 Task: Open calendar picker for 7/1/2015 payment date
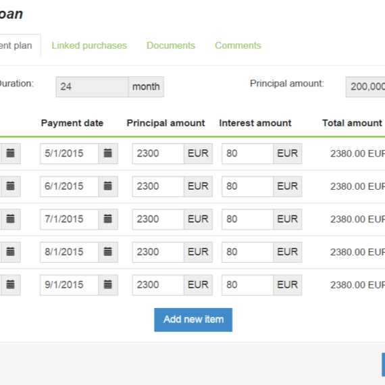tap(108, 220)
